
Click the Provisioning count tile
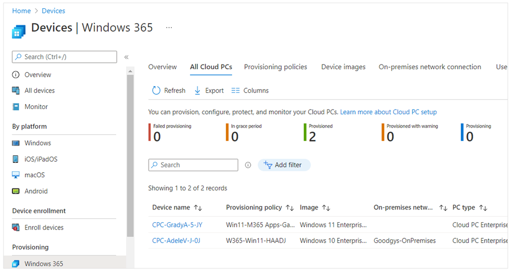(476, 133)
